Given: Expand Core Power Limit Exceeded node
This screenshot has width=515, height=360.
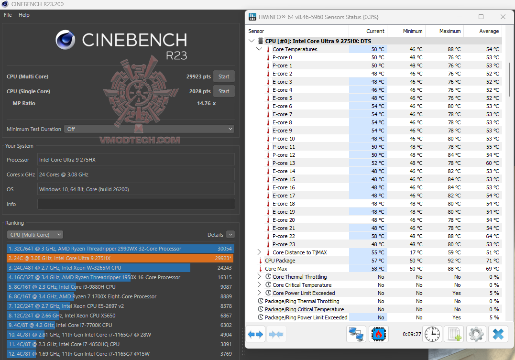Looking at the screenshot, I should coord(259,293).
